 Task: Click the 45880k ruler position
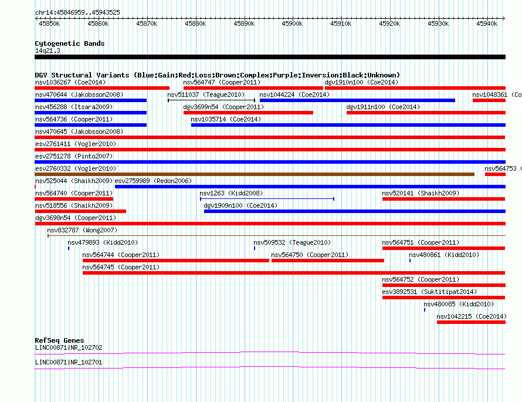tap(195, 23)
